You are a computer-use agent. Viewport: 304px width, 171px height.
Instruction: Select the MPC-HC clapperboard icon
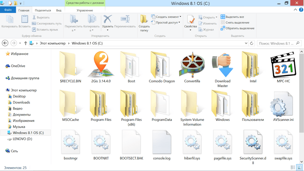283,65
